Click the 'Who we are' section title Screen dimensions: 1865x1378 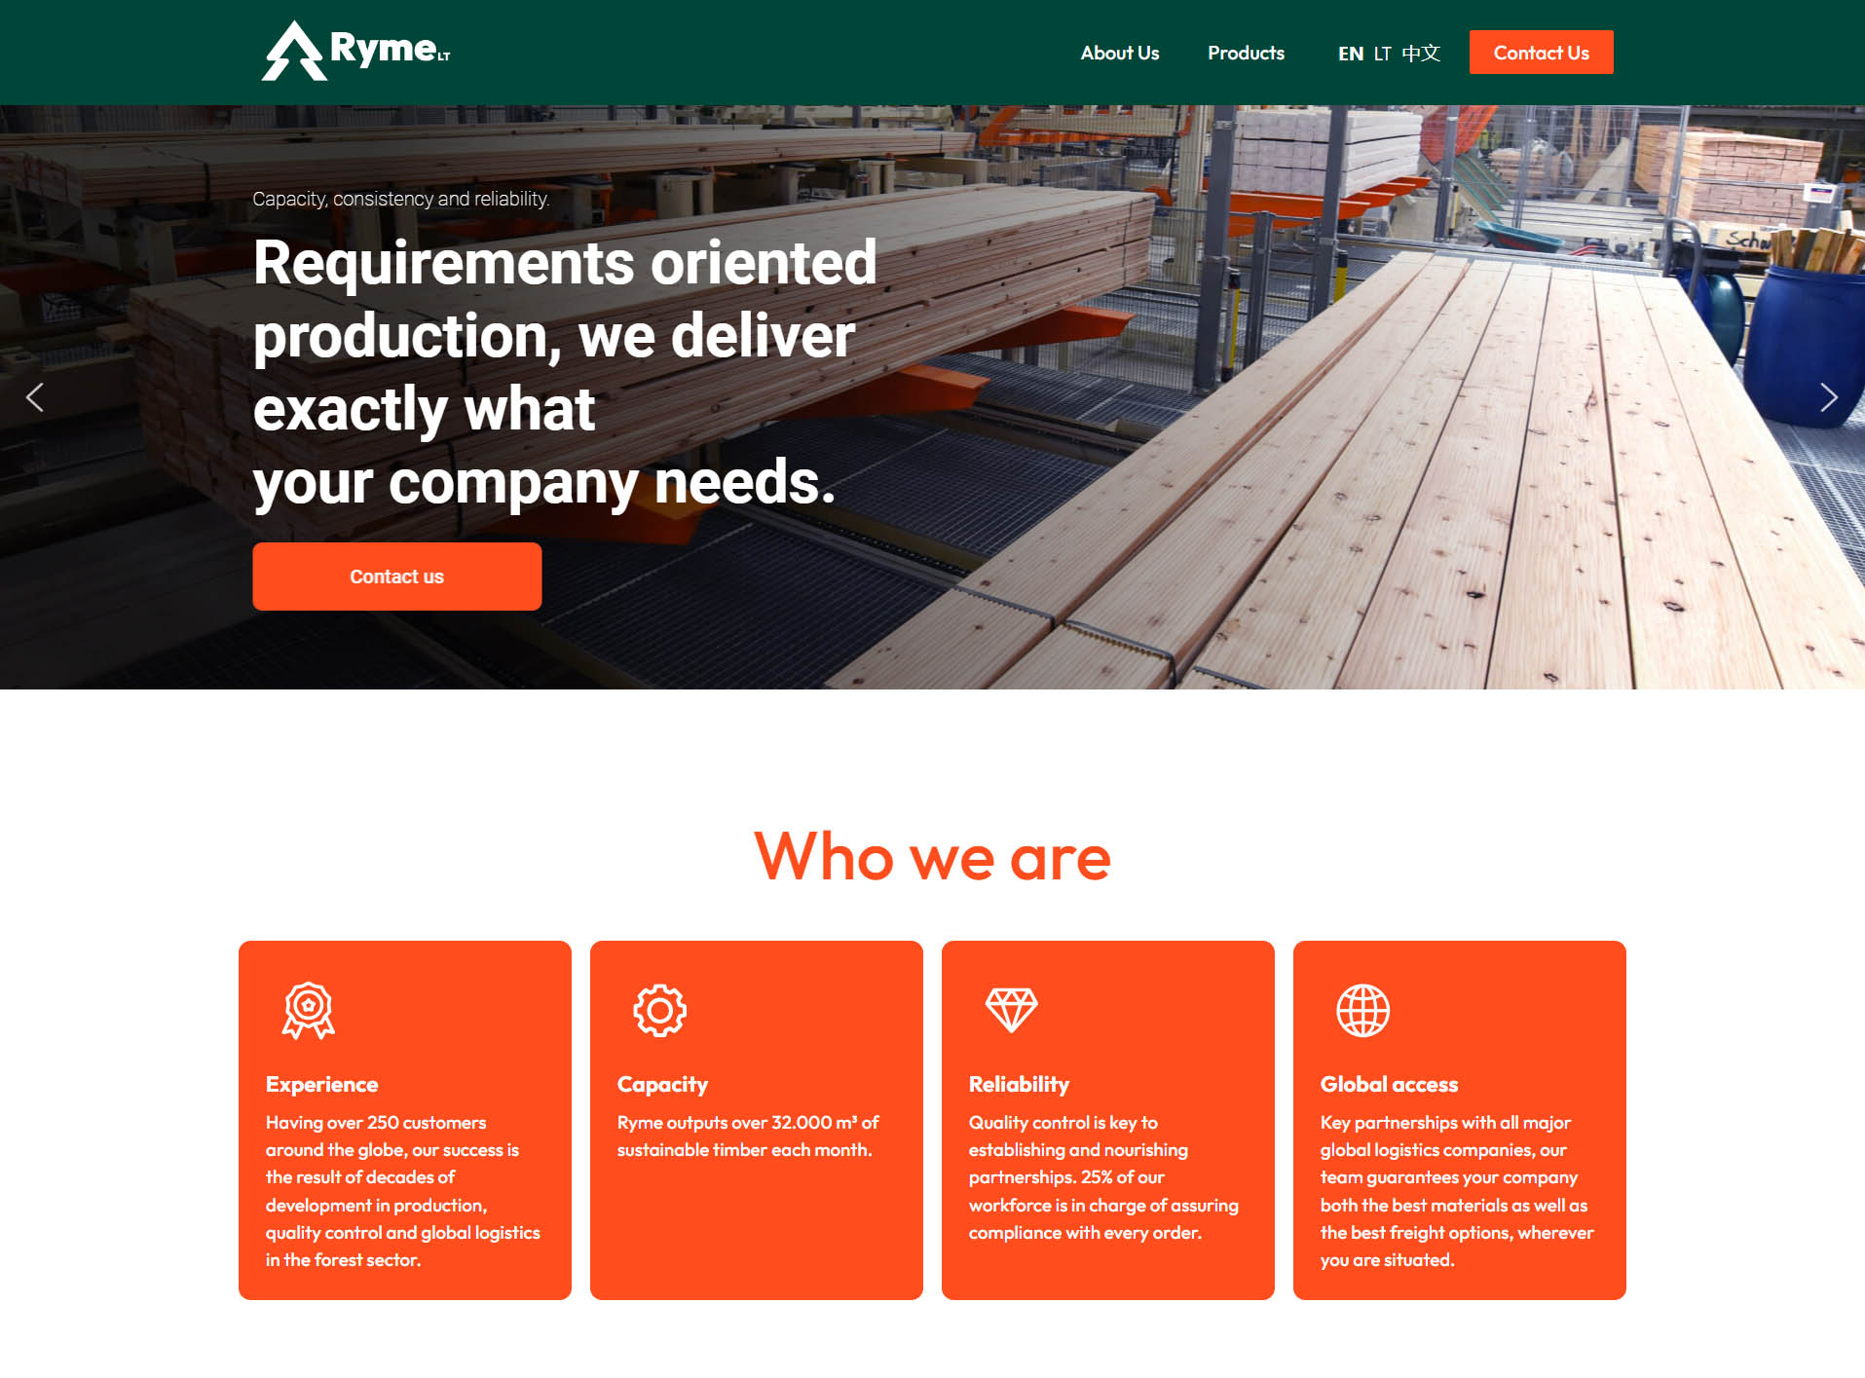[932, 857]
